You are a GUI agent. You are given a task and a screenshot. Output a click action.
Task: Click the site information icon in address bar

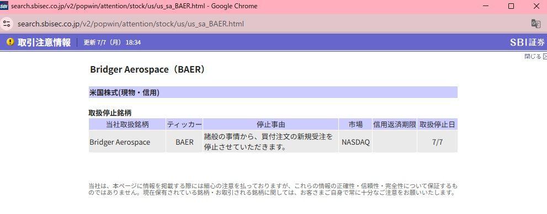[x=6, y=24]
